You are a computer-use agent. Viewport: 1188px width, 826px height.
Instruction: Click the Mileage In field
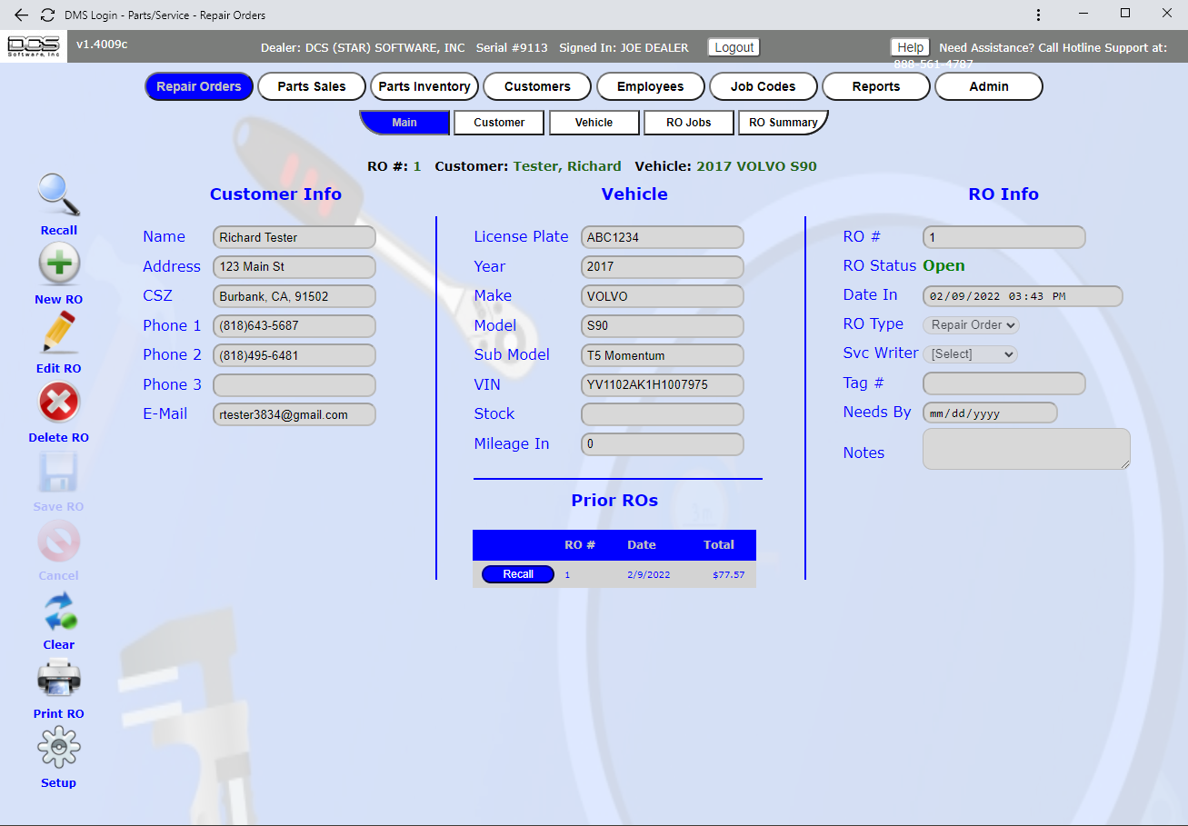coord(663,444)
